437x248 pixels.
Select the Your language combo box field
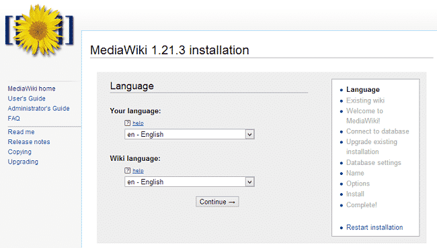[190, 135]
